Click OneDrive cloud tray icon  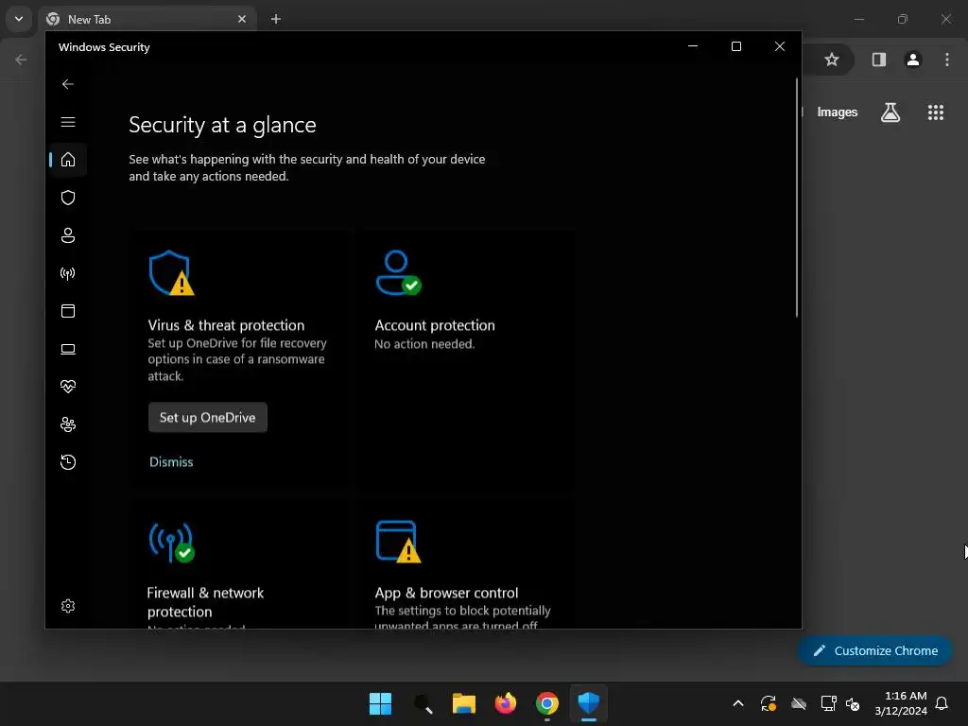pyautogui.click(x=799, y=703)
